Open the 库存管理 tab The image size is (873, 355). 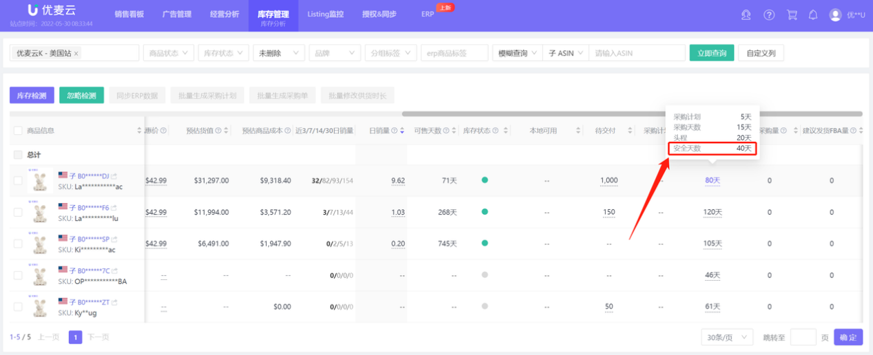pos(273,17)
